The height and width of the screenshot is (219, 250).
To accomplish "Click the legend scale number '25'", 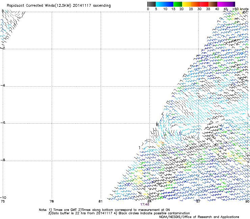I will click(x=191, y=9).
